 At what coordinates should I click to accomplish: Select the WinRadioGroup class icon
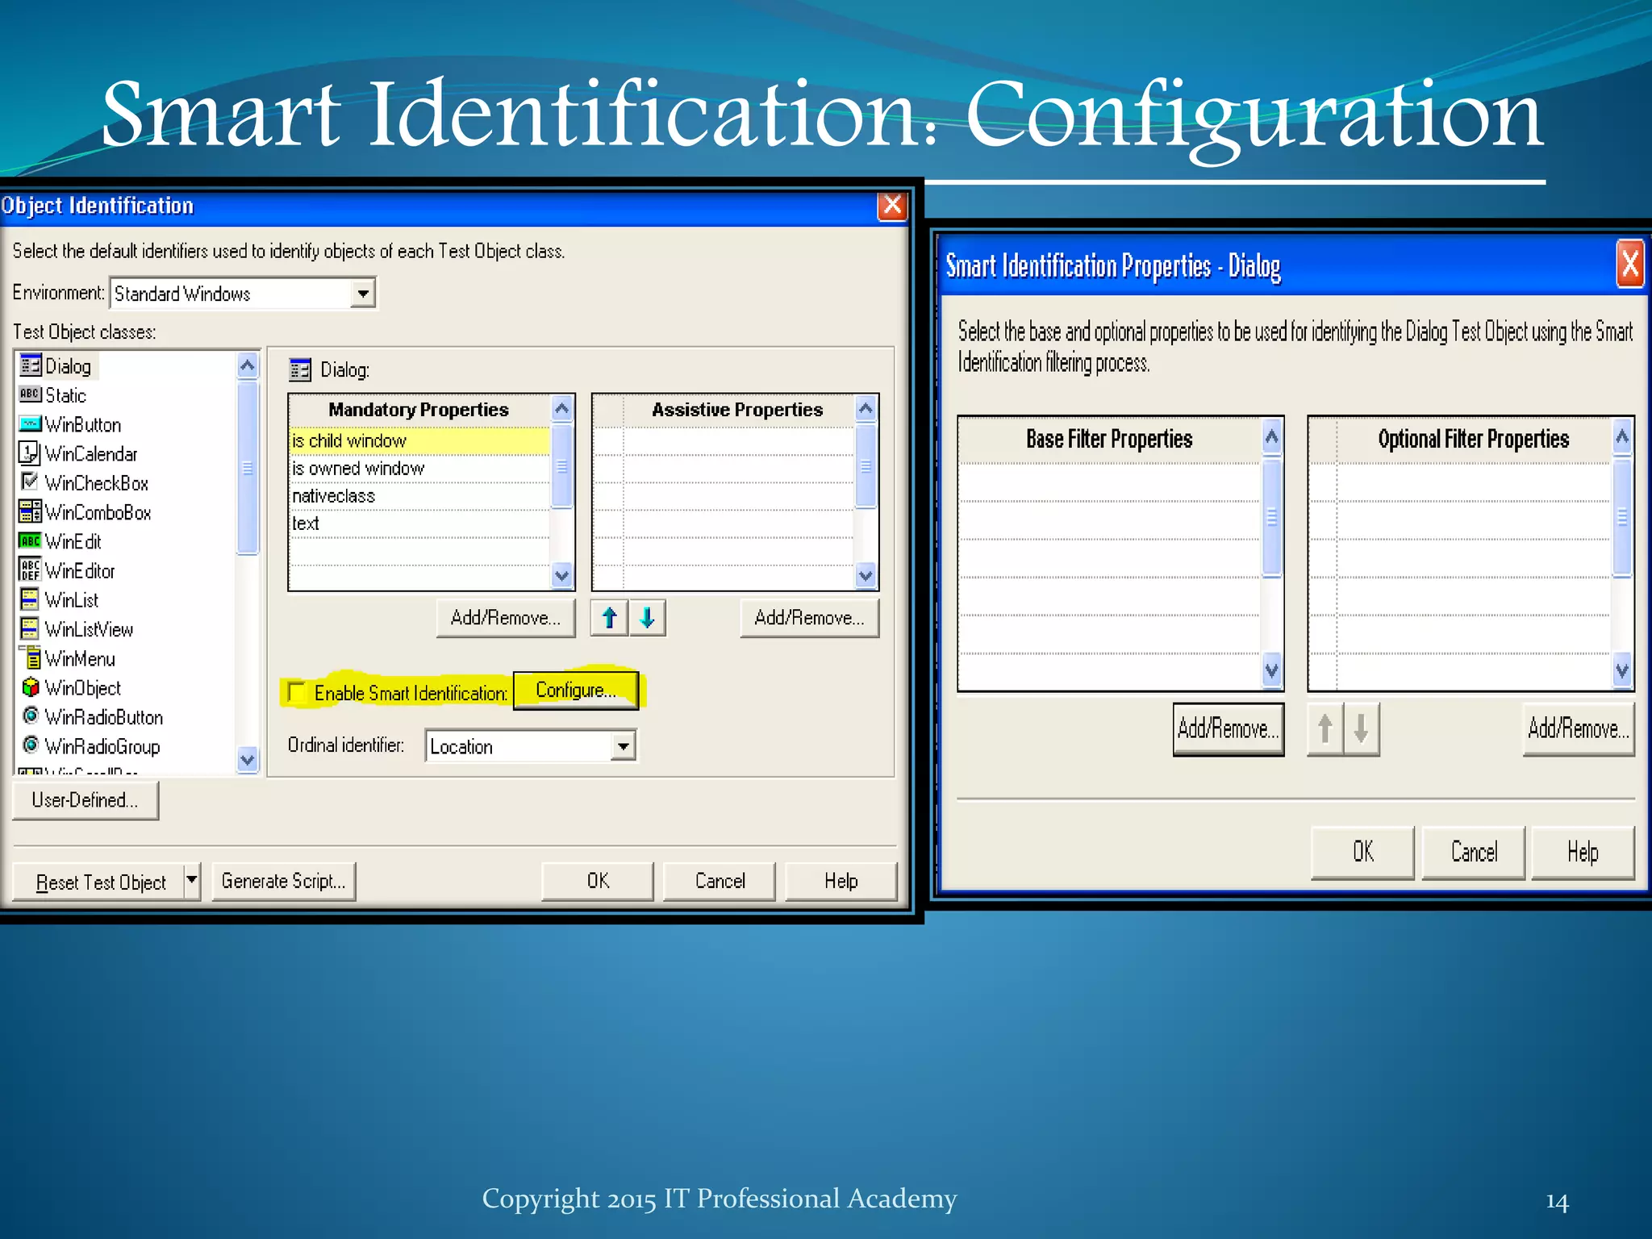(31, 745)
